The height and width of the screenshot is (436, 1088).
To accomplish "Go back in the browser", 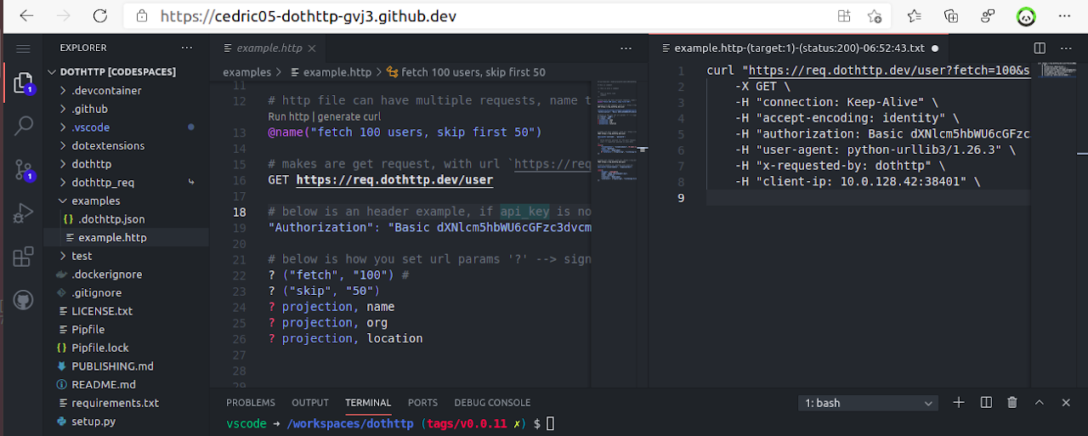I will (x=26, y=15).
